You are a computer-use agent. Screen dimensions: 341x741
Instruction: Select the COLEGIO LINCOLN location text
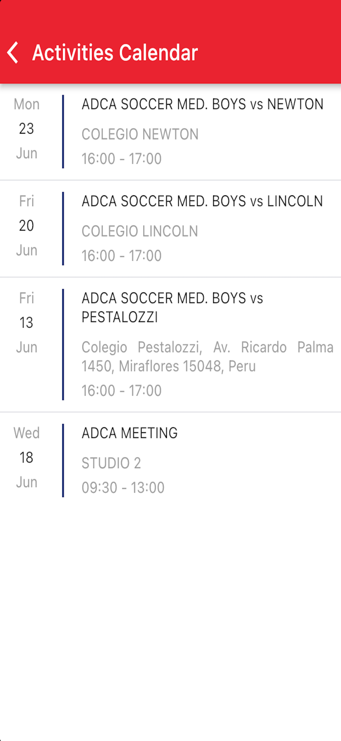tap(140, 231)
